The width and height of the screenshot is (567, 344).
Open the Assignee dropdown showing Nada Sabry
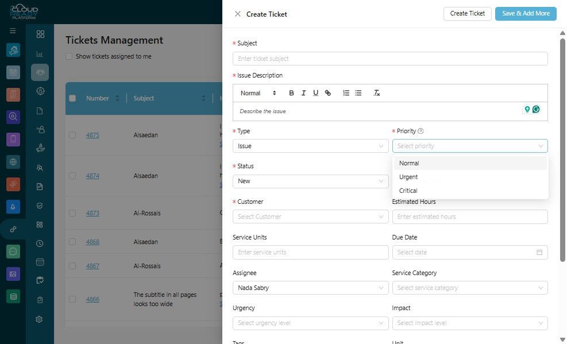pos(311,288)
